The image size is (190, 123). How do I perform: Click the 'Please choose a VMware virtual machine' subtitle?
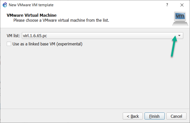[61, 20]
